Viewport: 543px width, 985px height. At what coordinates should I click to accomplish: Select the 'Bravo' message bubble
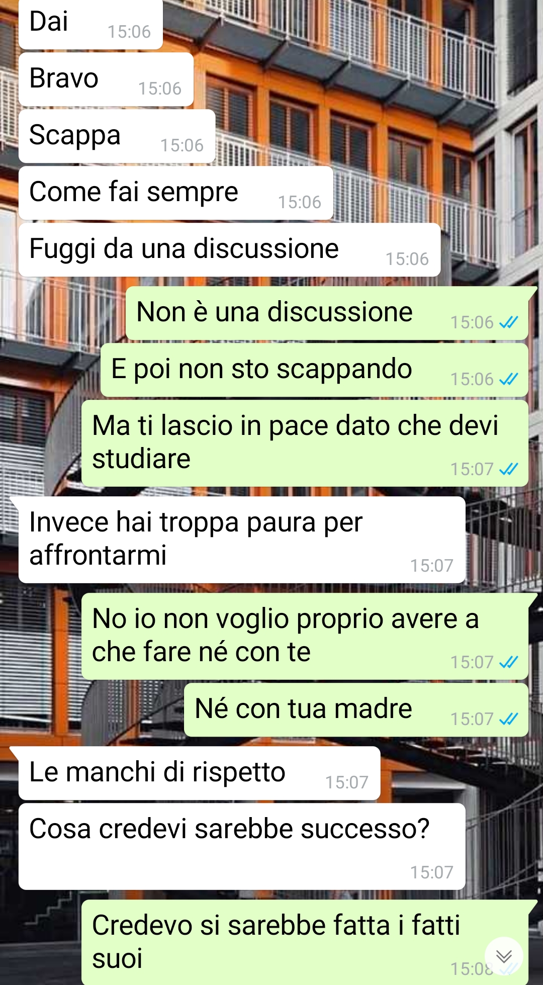pos(106,79)
